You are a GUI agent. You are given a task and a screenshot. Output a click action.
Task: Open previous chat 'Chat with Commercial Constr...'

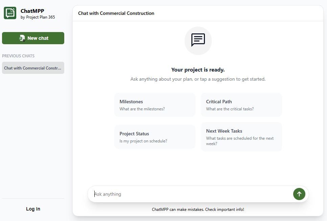pos(33,68)
